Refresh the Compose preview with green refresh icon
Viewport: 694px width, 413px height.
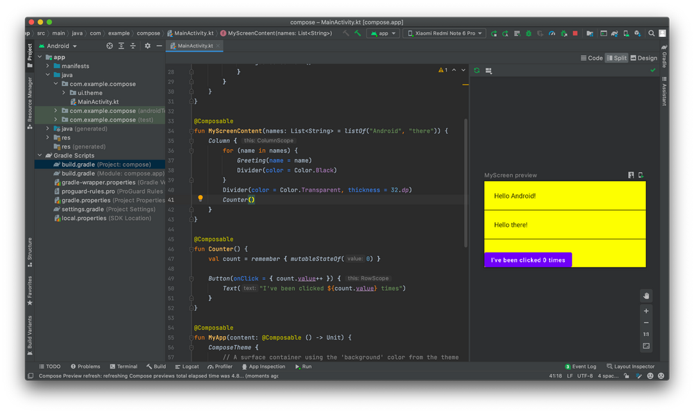(x=476, y=69)
